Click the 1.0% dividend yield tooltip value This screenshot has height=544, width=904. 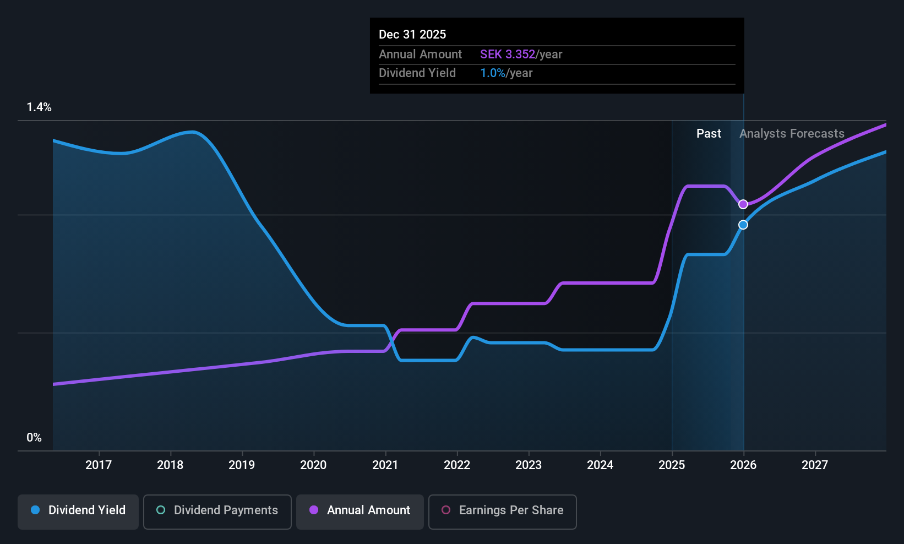493,73
